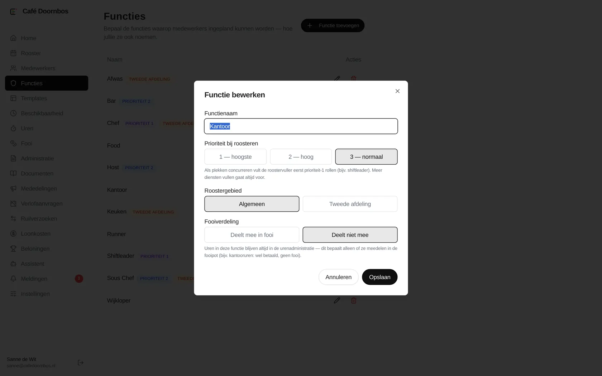Select Deelt mee in fooi option
Image resolution: width=602 pixels, height=376 pixels.
coord(252,235)
